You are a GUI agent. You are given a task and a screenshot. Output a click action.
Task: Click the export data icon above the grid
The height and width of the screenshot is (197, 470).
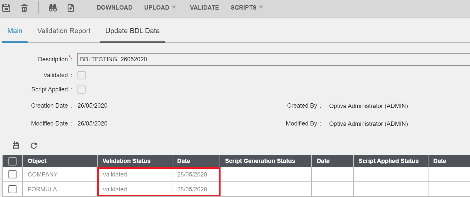point(15,145)
